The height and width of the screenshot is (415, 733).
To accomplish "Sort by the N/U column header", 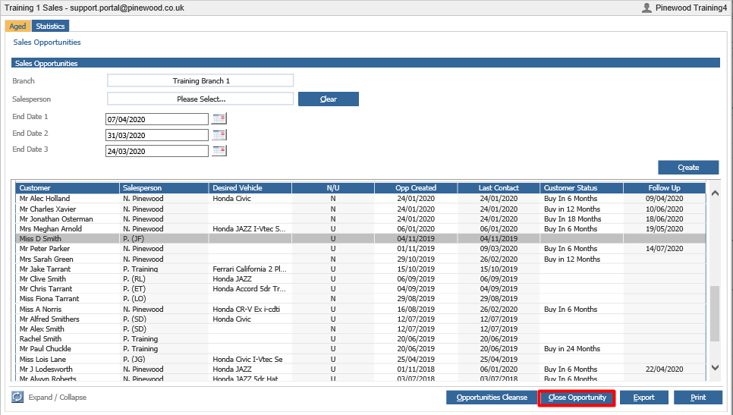I will coord(333,188).
